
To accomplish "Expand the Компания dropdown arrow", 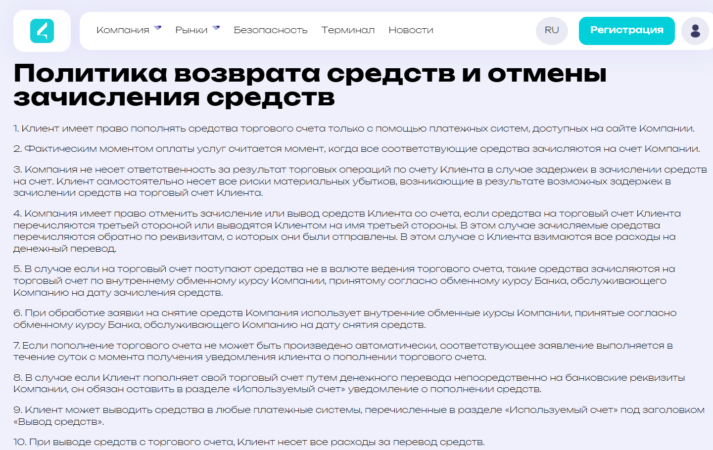I will 158,28.
